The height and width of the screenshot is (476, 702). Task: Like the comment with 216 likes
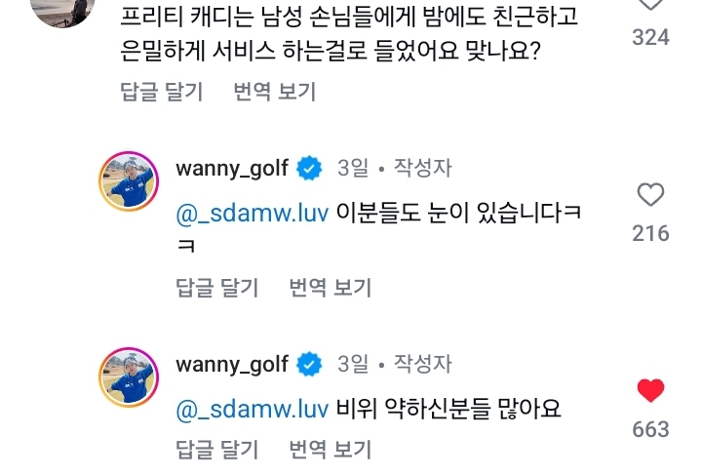pyautogui.click(x=650, y=195)
